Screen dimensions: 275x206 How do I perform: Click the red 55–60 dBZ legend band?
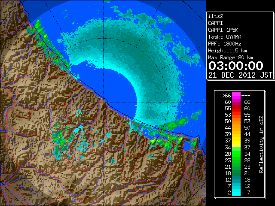236,109
